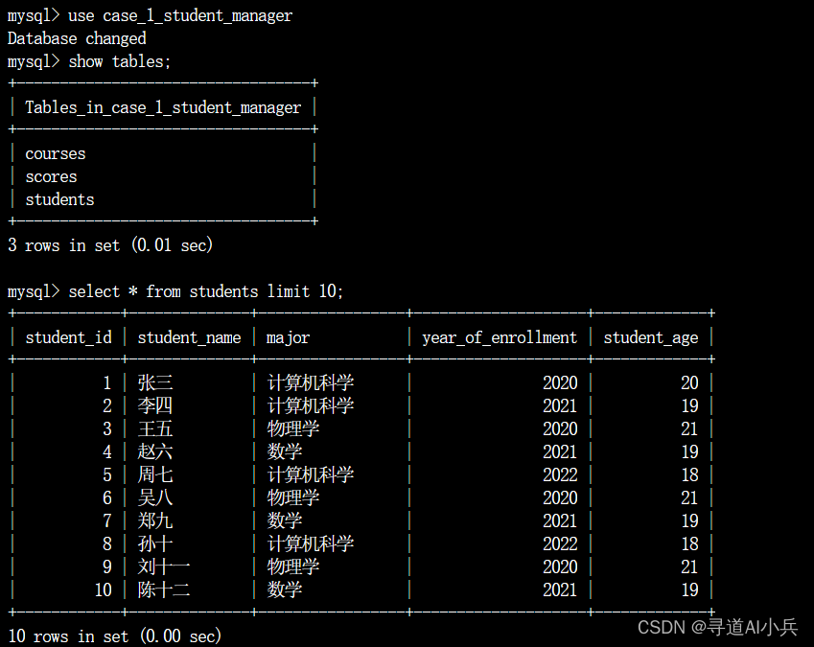
Task: Click the Tables_in_case_1_student_manager header
Action: (163, 107)
